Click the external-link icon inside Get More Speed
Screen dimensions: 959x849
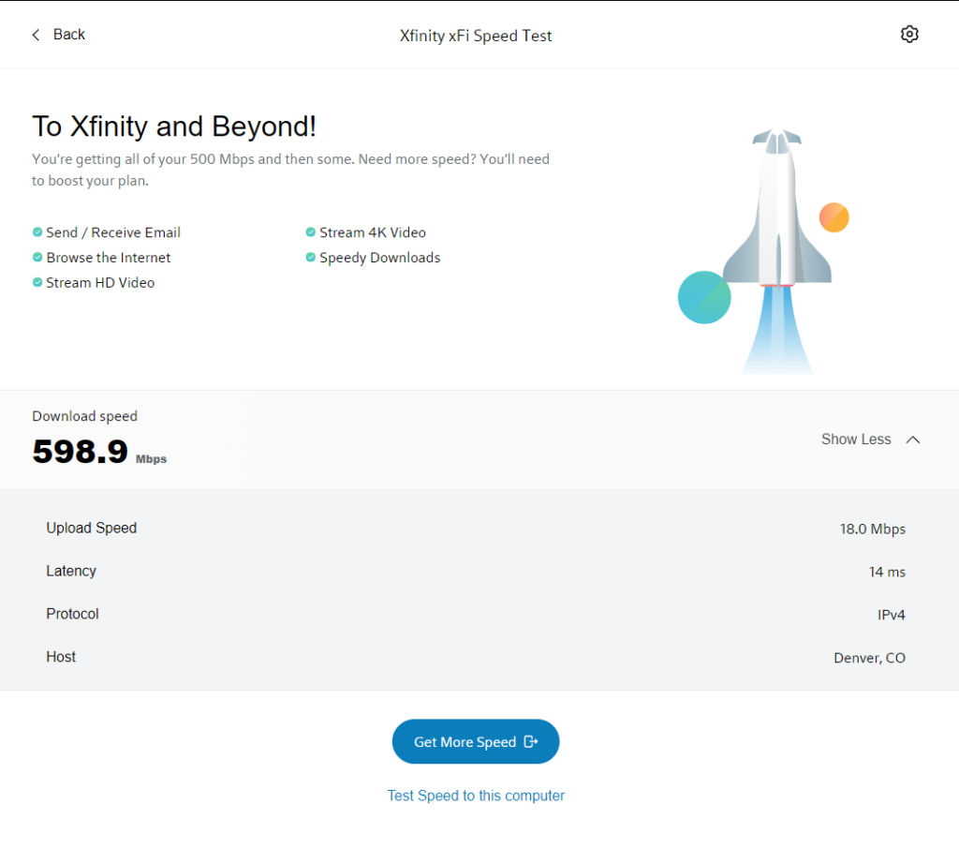click(x=531, y=741)
